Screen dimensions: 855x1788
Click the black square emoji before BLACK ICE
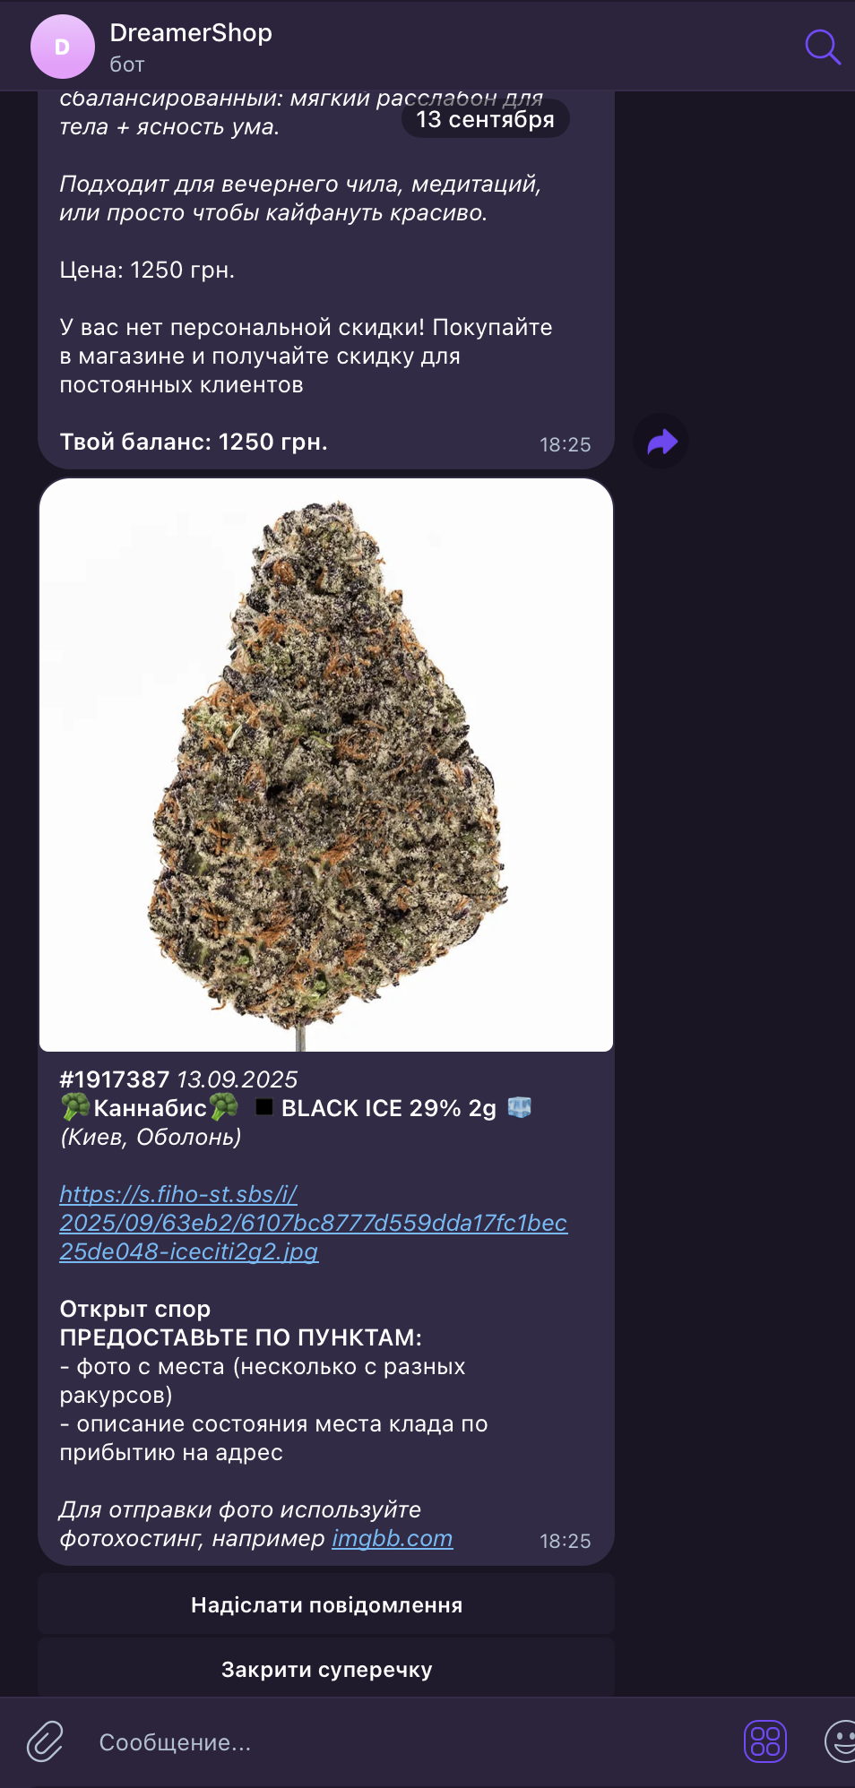click(264, 1107)
